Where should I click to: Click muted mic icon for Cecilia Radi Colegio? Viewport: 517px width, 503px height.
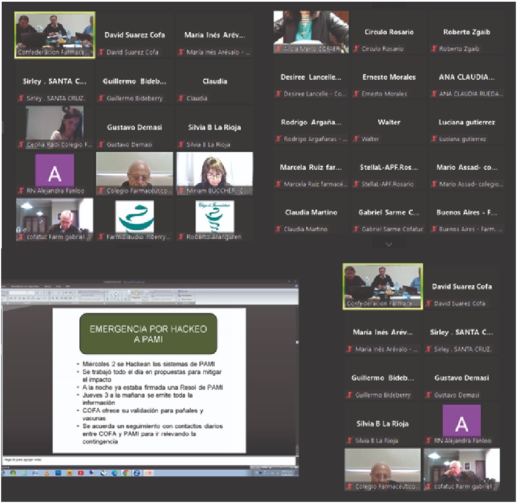point(21,144)
